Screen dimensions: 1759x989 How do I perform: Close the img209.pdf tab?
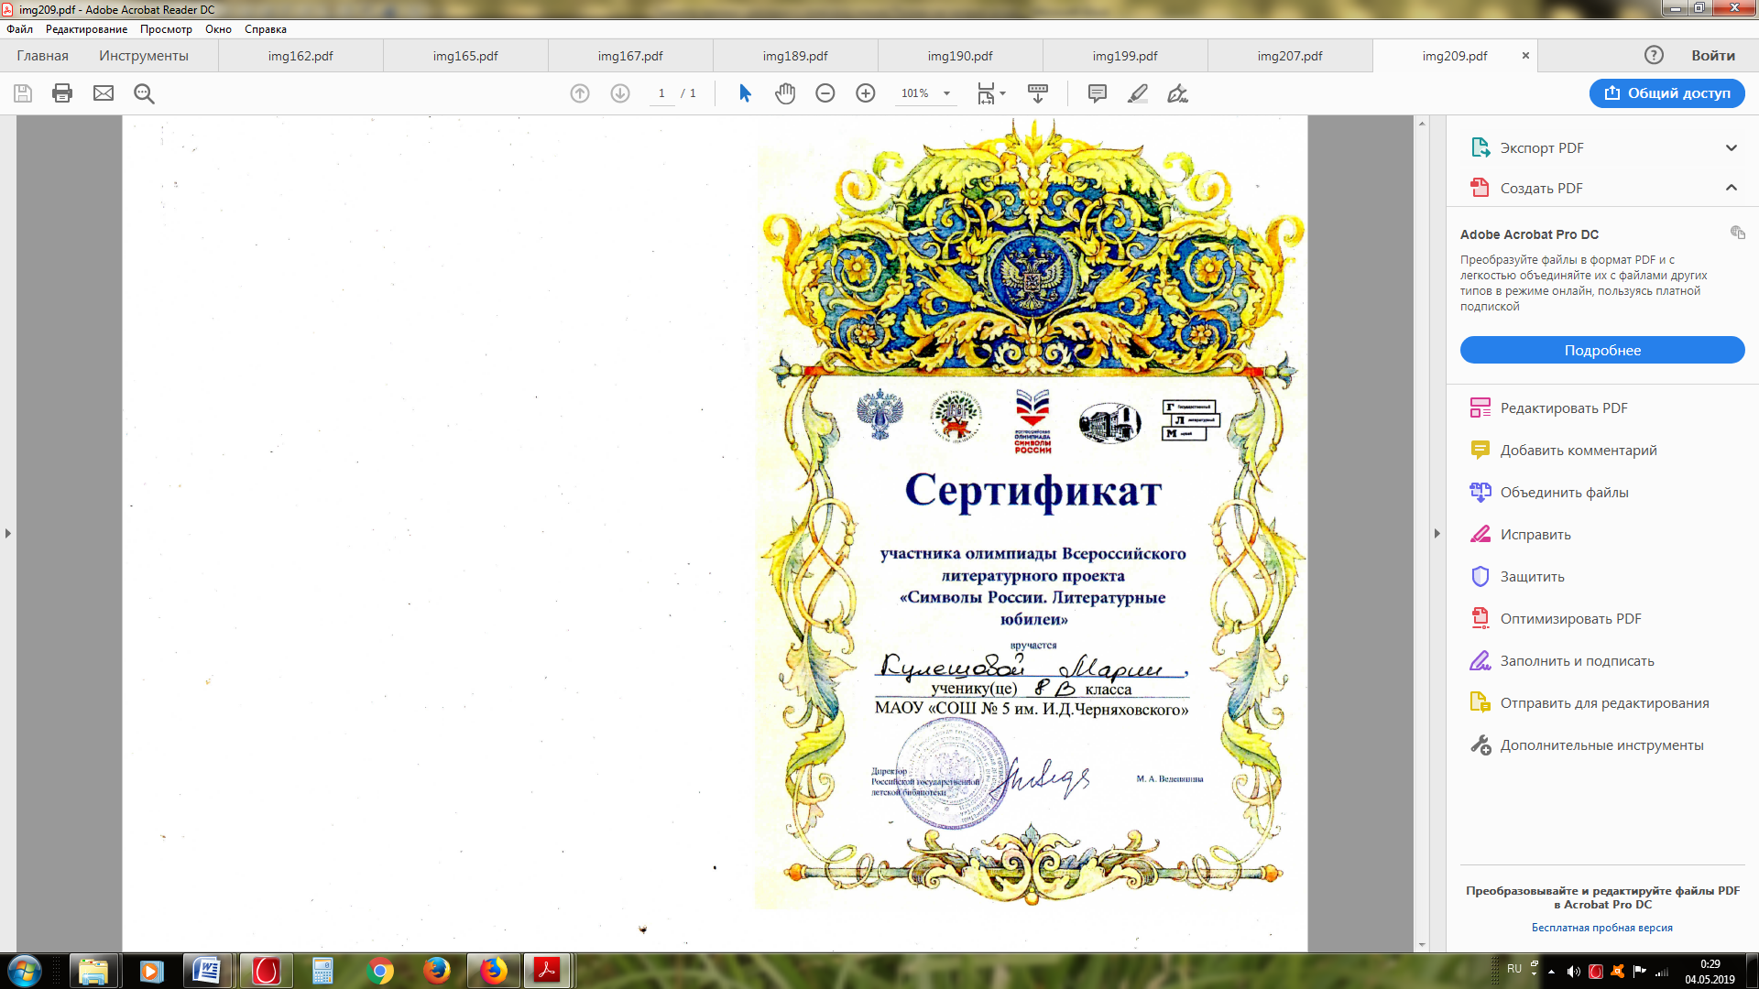1525,56
